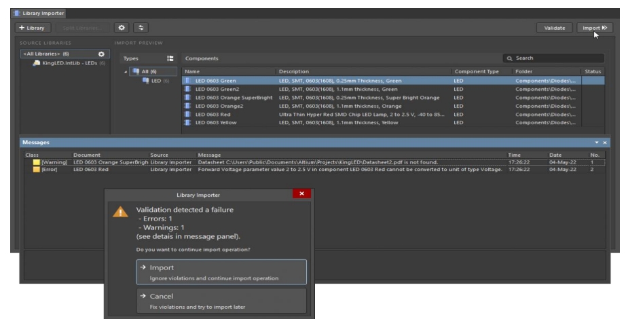628x319 pixels.
Task: Open the All Libraries gear settings
Action: click(101, 54)
